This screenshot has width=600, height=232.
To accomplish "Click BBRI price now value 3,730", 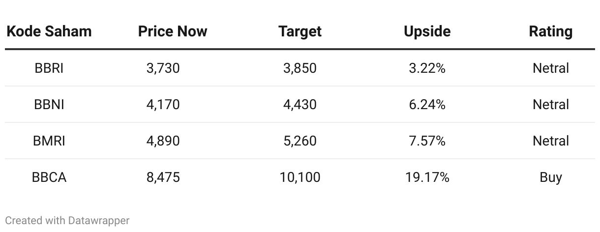I will [163, 68].
